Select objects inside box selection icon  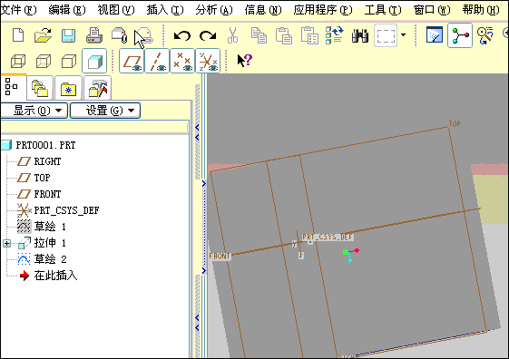coord(386,35)
